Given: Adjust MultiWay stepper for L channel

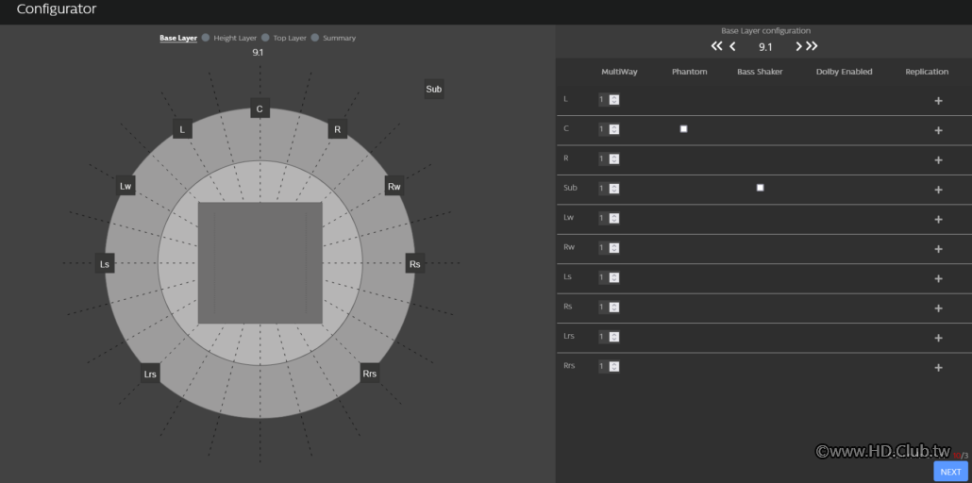Looking at the screenshot, I should (x=613, y=100).
